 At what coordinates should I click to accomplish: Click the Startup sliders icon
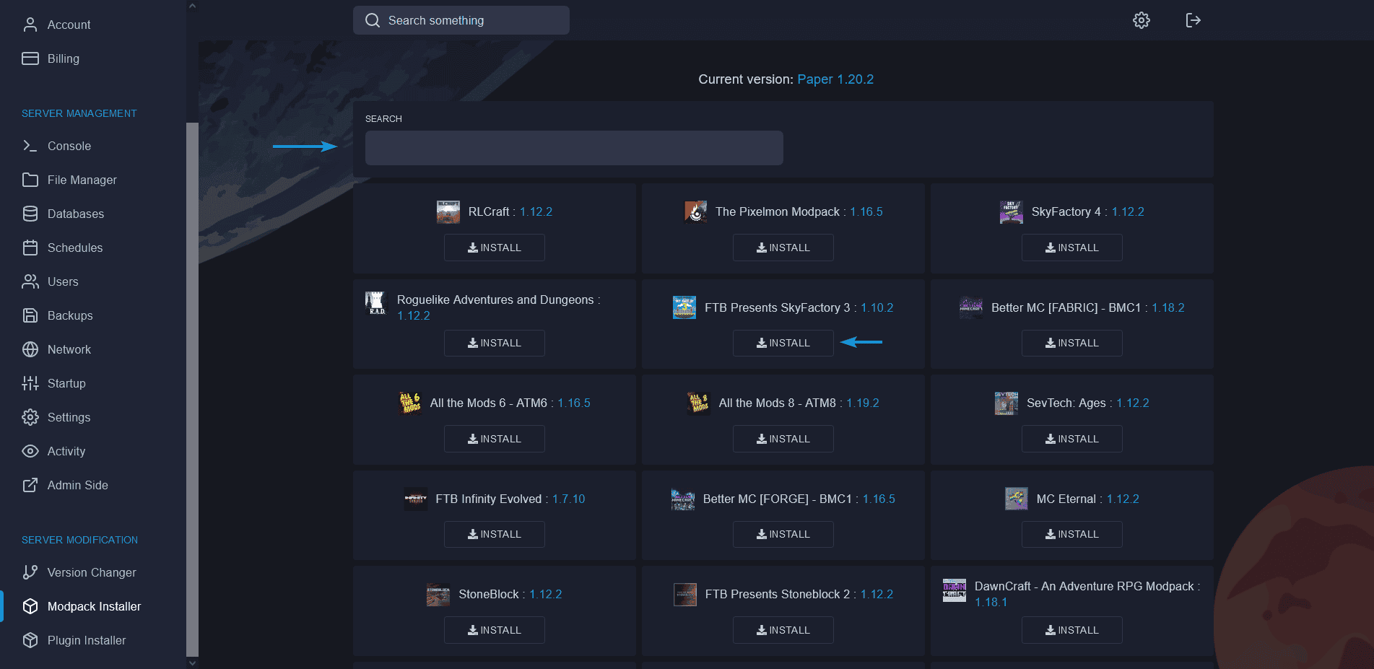coord(30,383)
